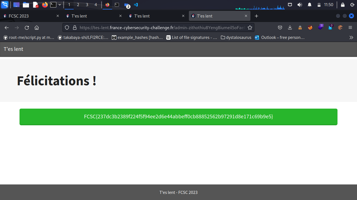Click the green FCSC flag banner
Image resolution: width=357 pixels, height=200 pixels.
[x=178, y=117]
